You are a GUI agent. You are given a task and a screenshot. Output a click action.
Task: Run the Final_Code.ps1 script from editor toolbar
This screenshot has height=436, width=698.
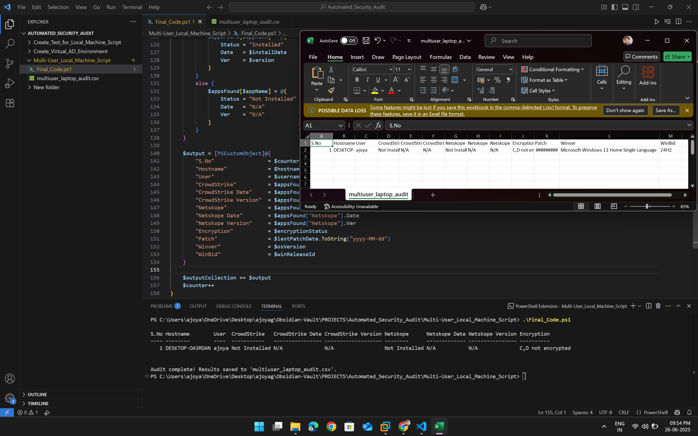click(657, 21)
